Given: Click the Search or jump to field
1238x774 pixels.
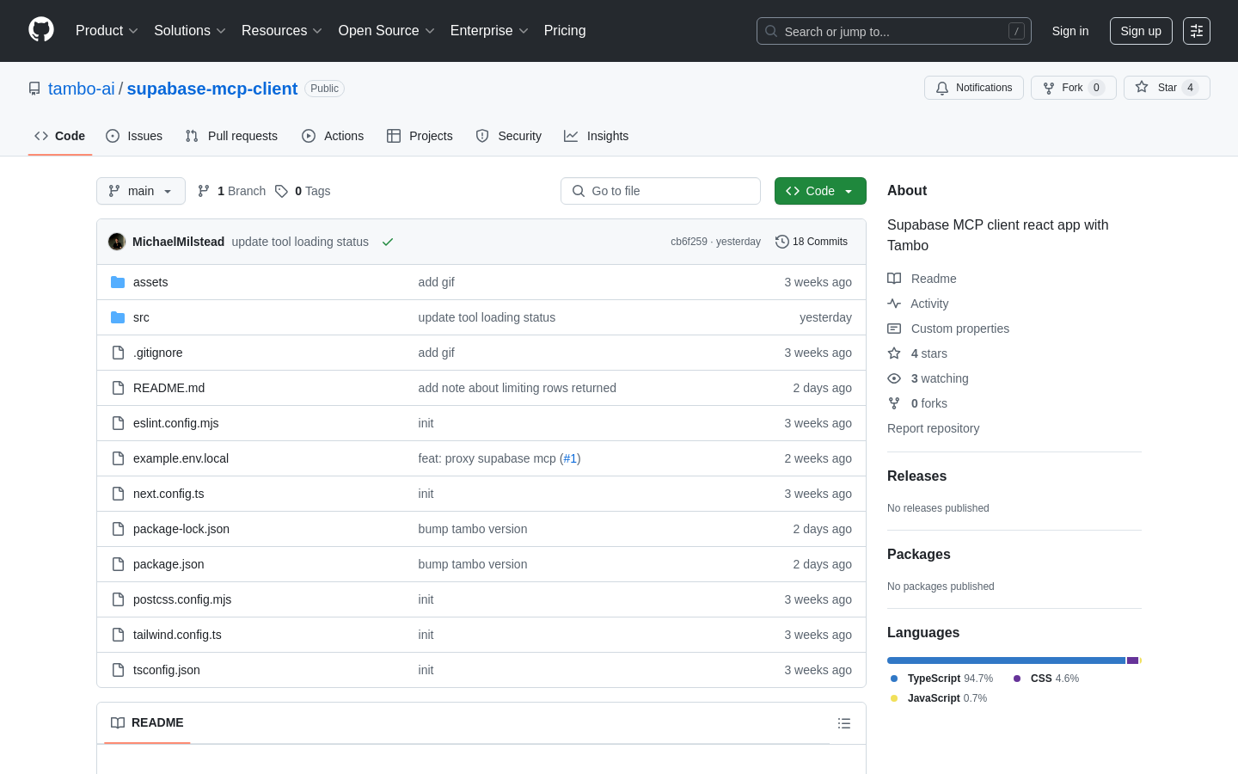Looking at the screenshot, I should coord(894,31).
